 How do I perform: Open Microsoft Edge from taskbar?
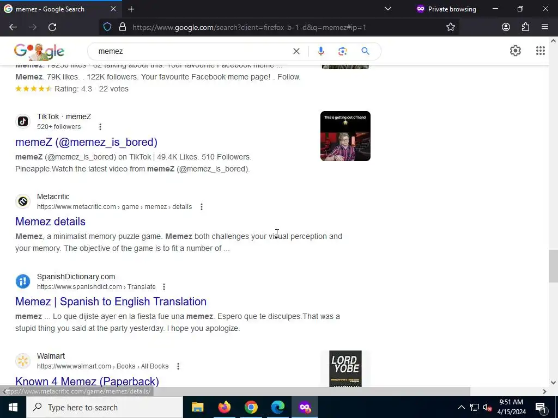click(x=277, y=407)
